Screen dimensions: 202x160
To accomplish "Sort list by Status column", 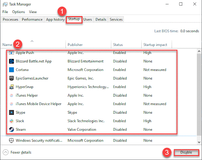I will 118,45.
